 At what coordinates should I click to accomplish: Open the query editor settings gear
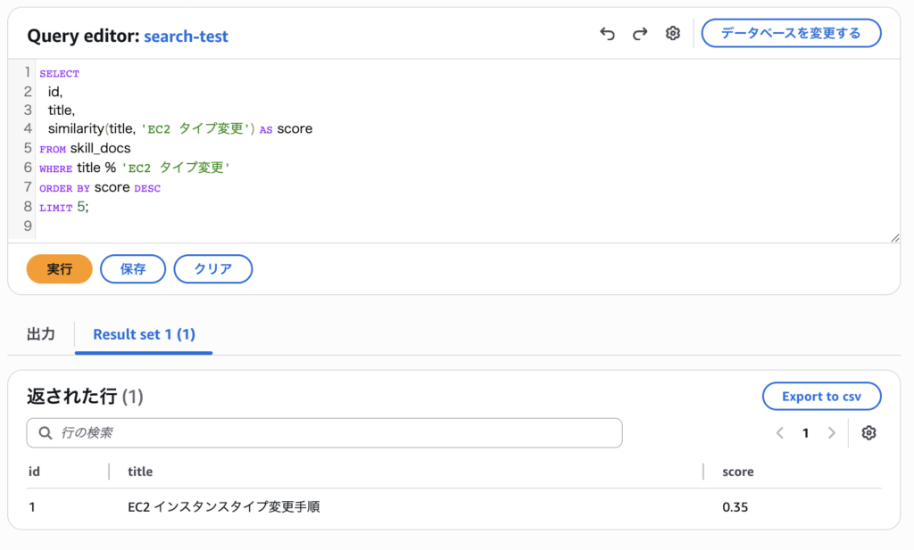pos(673,34)
